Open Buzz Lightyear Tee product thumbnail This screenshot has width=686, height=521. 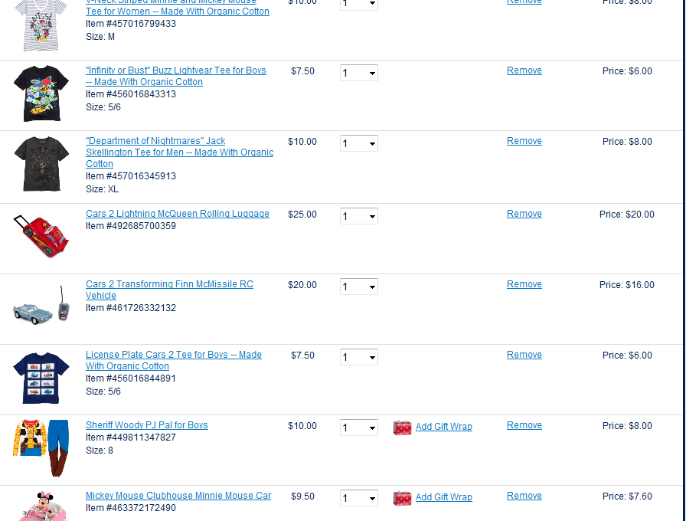point(41,93)
